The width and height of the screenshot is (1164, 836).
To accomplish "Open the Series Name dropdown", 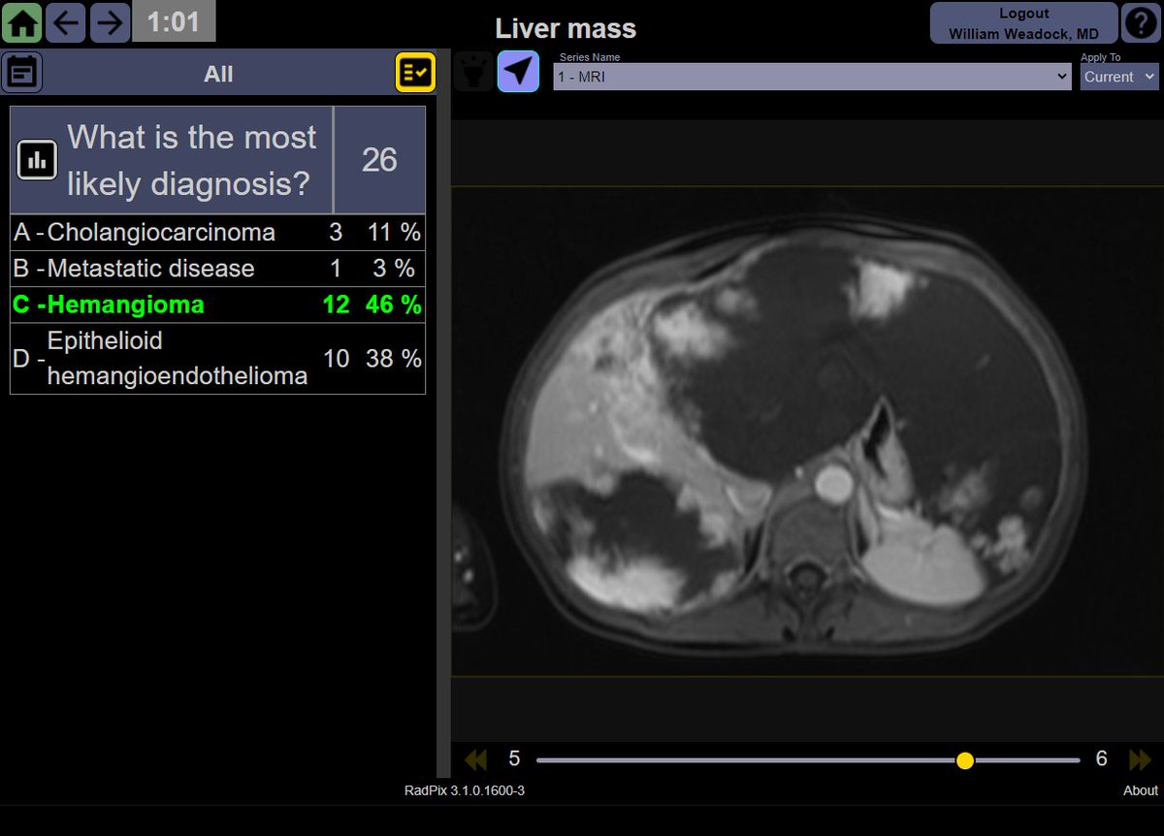I will point(812,77).
